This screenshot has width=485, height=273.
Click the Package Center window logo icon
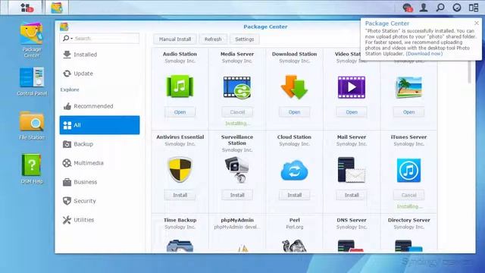tap(64, 27)
